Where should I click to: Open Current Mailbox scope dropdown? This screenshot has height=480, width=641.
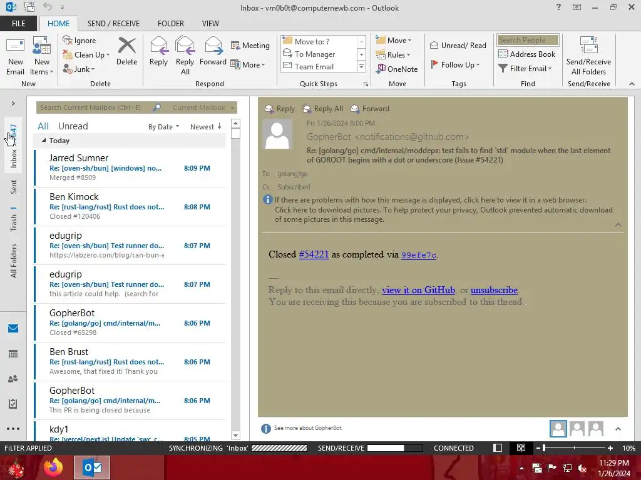(203, 107)
